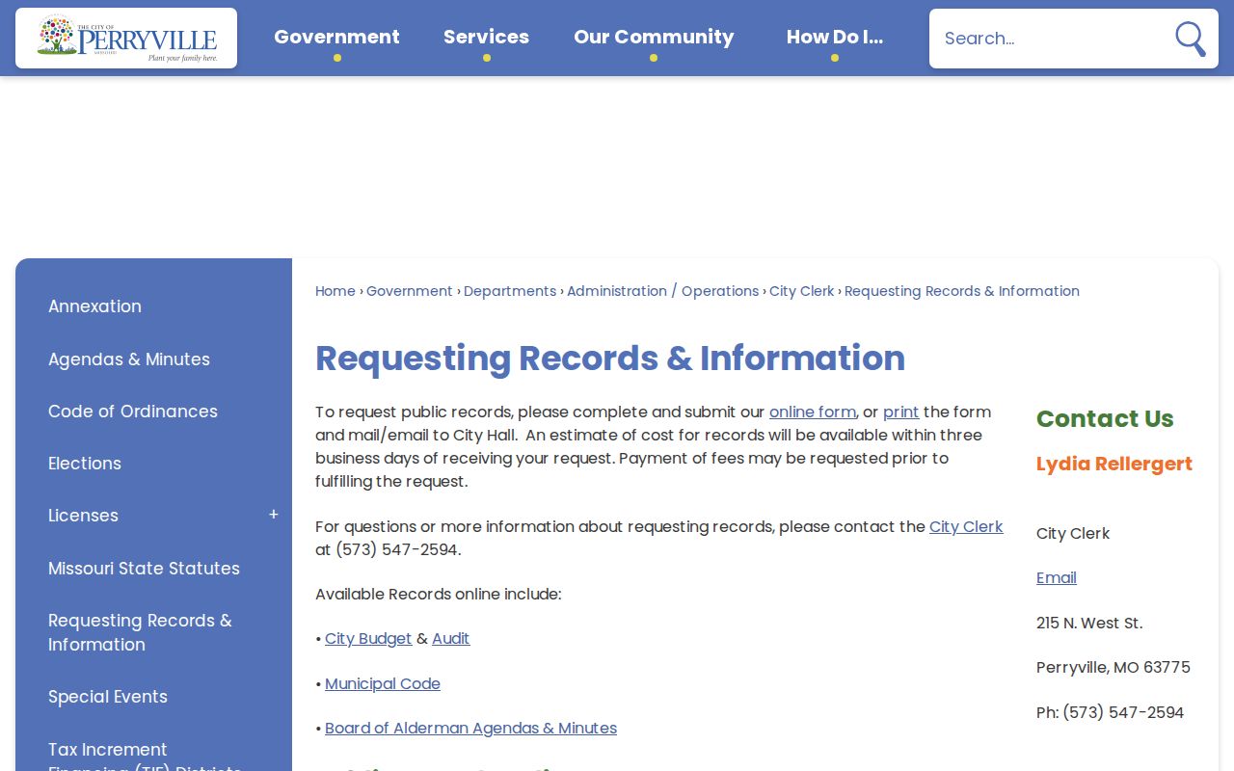The image size is (1234, 771).
Task: Open the Licenses sidebar link
Action: (x=83, y=516)
